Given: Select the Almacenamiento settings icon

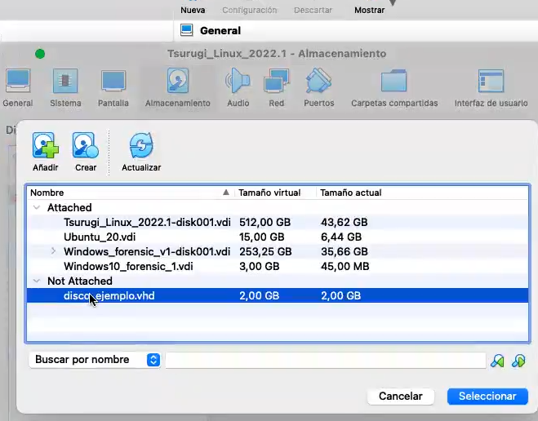Looking at the screenshot, I should [x=178, y=81].
